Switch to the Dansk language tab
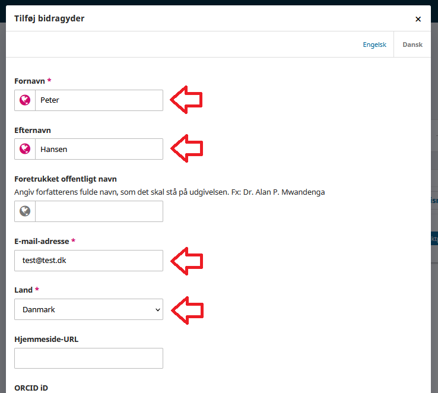The width and height of the screenshot is (438, 393). click(412, 45)
